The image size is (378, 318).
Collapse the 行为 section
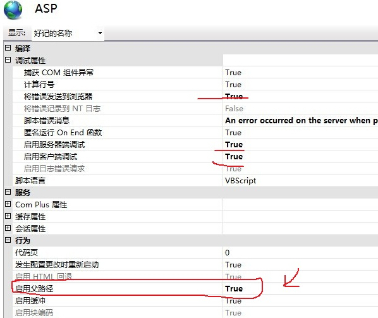pos(8,240)
